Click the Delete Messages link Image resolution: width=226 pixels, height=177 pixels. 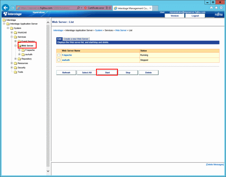pos(215,165)
